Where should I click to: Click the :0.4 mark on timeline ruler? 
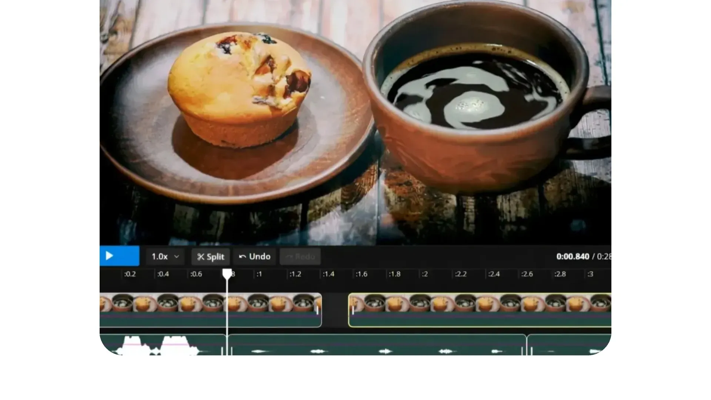point(163,274)
